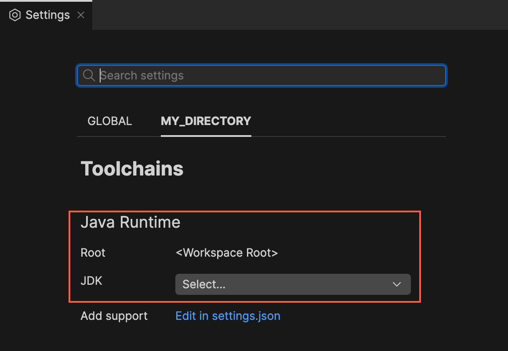This screenshot has height=351, width=508.
Task: Click the Java Runtime heading
Action: click(x=130, y=222)
